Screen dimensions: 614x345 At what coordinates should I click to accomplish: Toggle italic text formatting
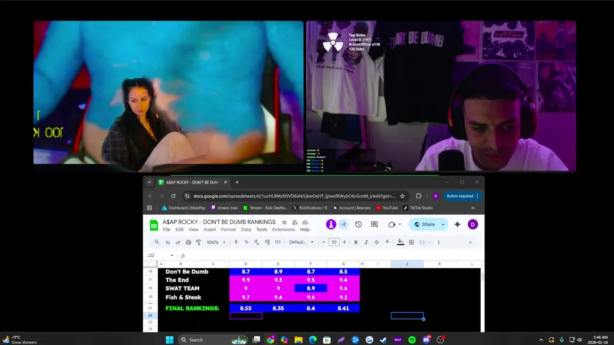(366, 242)
